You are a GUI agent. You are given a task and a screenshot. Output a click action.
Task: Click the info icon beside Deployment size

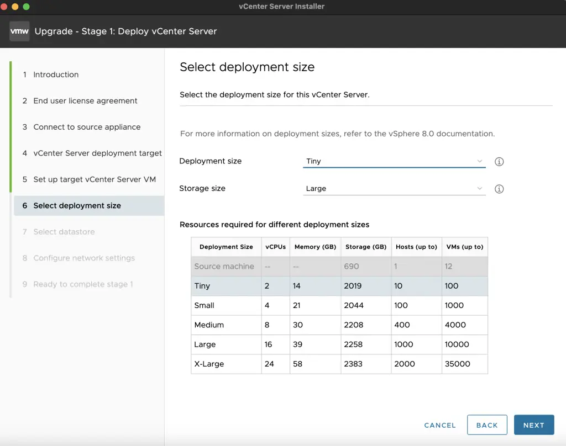click(499, 161)
